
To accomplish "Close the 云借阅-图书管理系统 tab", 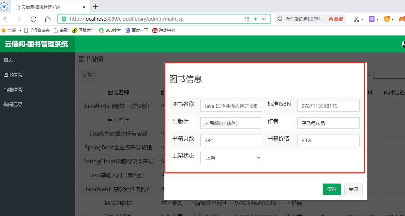I will coord(84,7).
